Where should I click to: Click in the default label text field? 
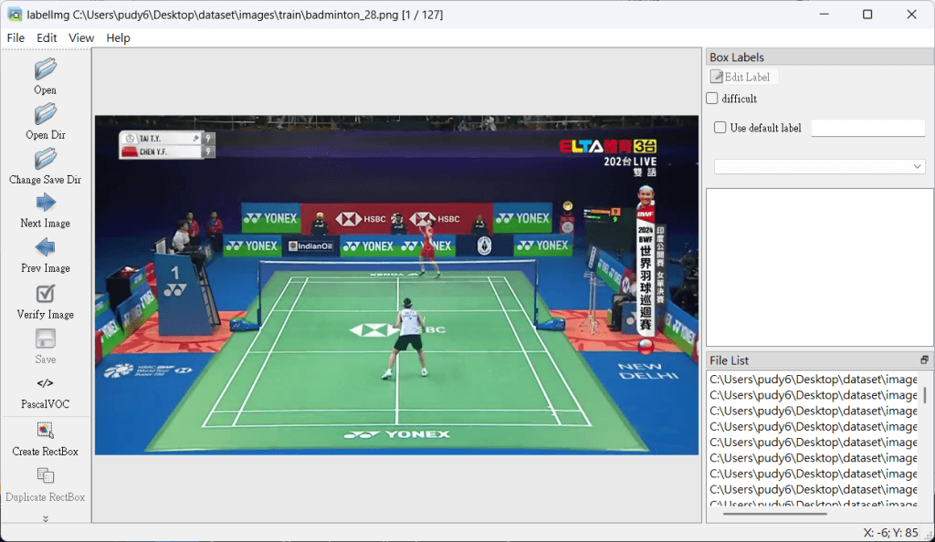(x=867, y=129)
